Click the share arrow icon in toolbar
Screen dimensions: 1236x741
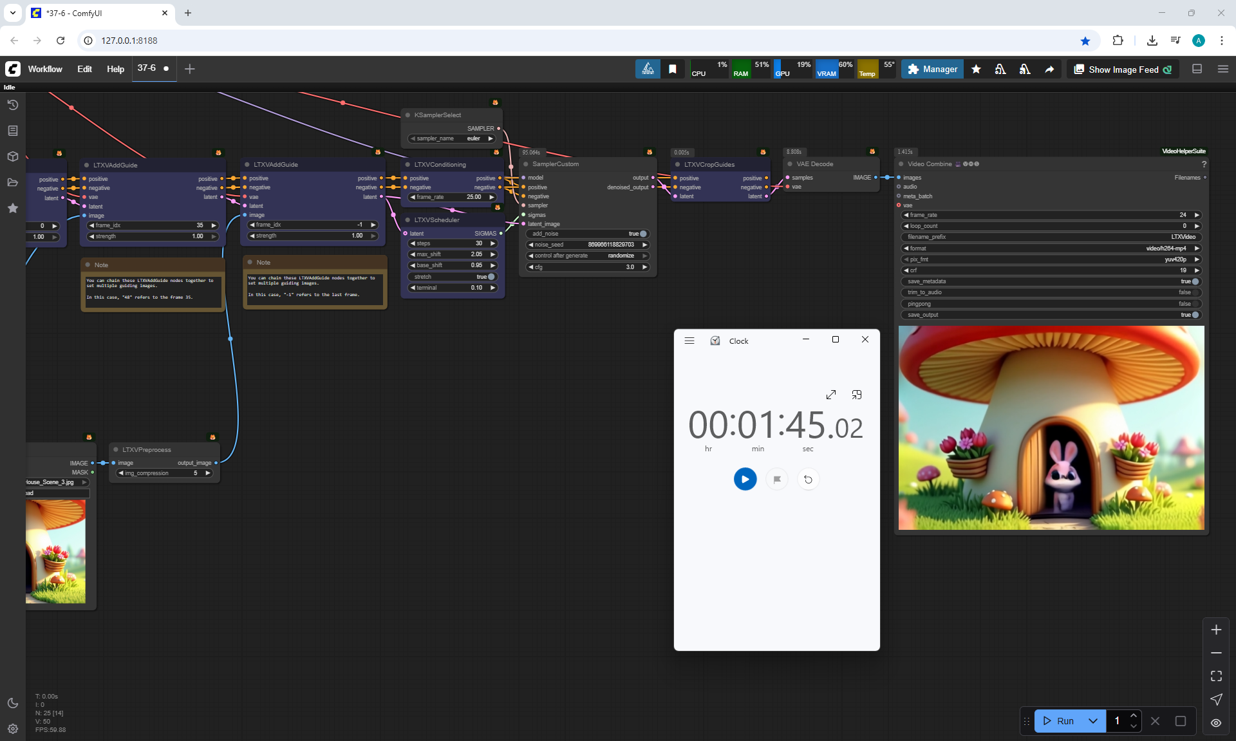(1049, 70)
